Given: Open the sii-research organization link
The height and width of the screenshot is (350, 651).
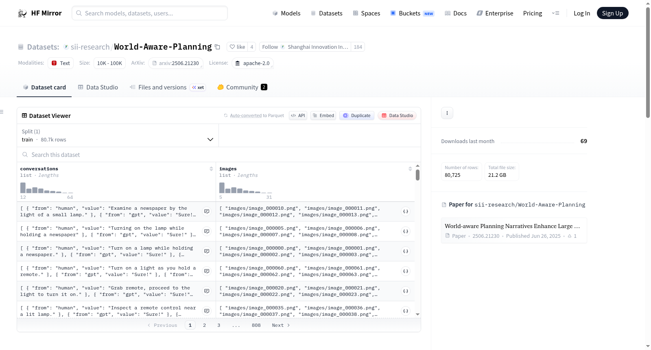Looking at the screenshot, I should [x=90, y=47].
